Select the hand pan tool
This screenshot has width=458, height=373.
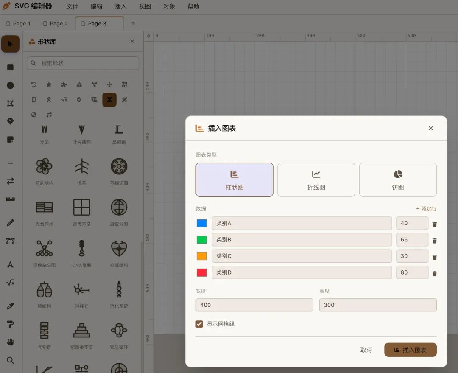(x=10, y=342)
